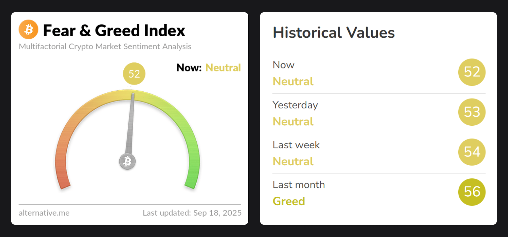Select the Last week label

(x=296, y=145)
